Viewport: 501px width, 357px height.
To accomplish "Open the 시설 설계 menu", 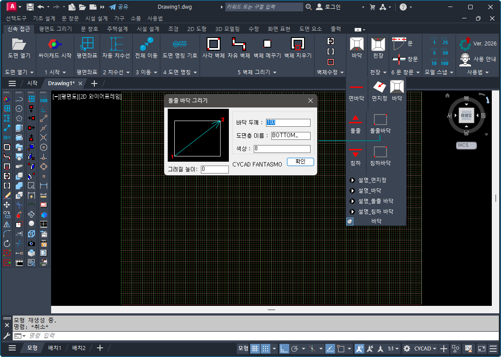I will 96,18.
